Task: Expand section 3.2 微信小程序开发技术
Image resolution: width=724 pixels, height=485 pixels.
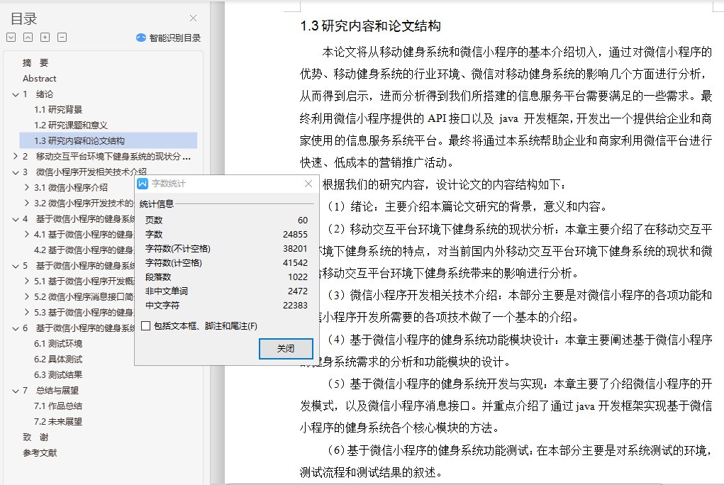Action: 27,204
